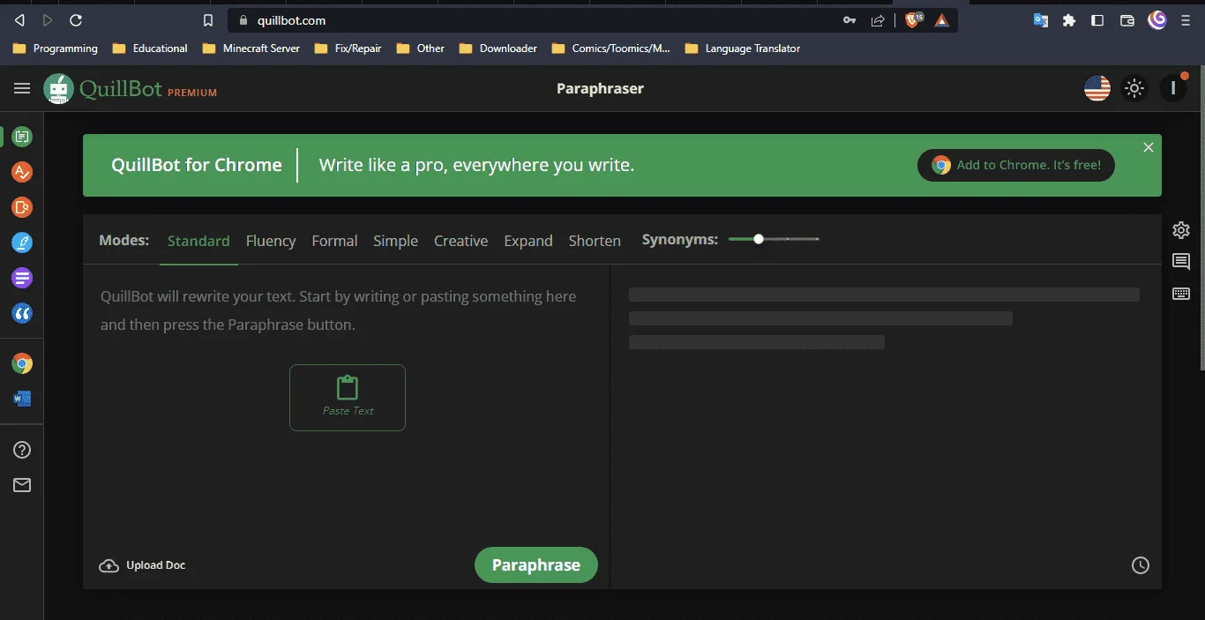Screen dimensions: 1205x620
Task: Select the Standard mode tab
Action: pos(198,241)
